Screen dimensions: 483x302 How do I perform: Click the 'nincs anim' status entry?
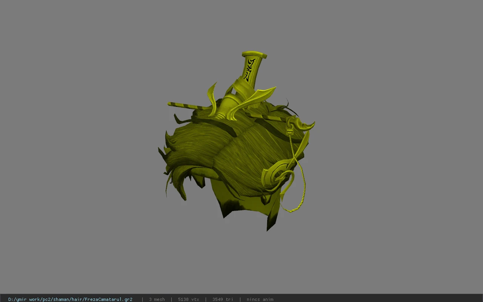point(260,299)
